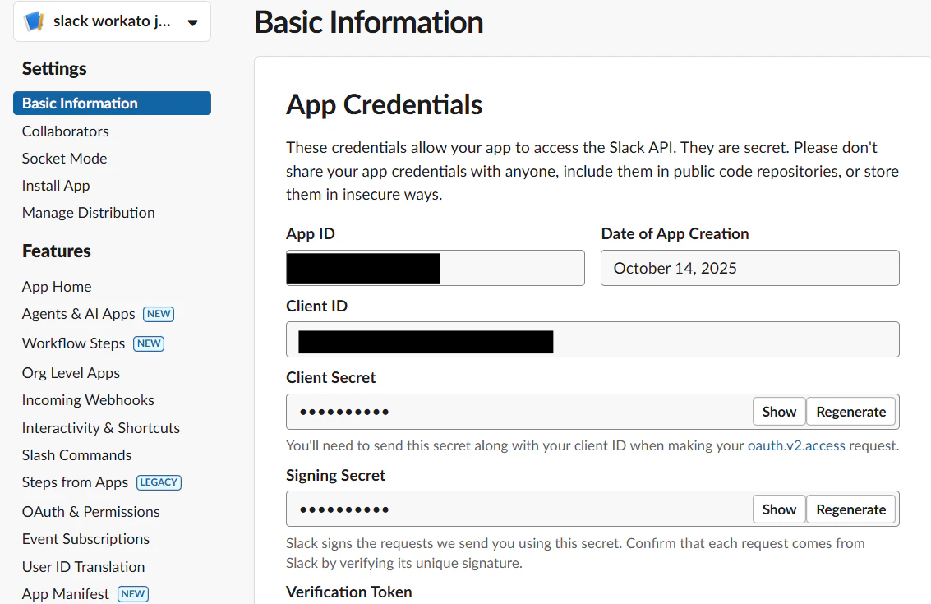Image resolution: width=931 pixels, height=604 pixels.
Task: Click LEGACY badge beside Steps from Apps
Action: click(x=159, y=482)
